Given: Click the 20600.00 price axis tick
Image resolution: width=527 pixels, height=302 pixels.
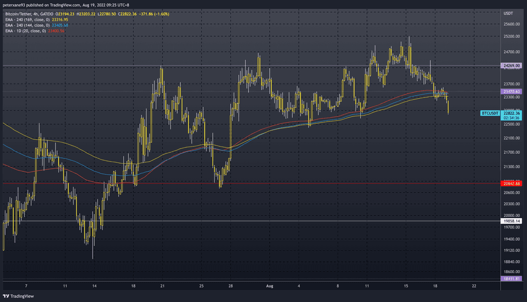Looking at the screenshot, I should tap(512, 193).
